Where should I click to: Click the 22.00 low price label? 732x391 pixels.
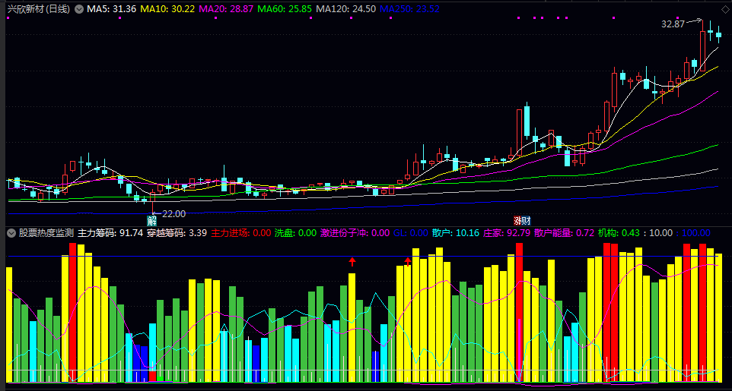173,214
